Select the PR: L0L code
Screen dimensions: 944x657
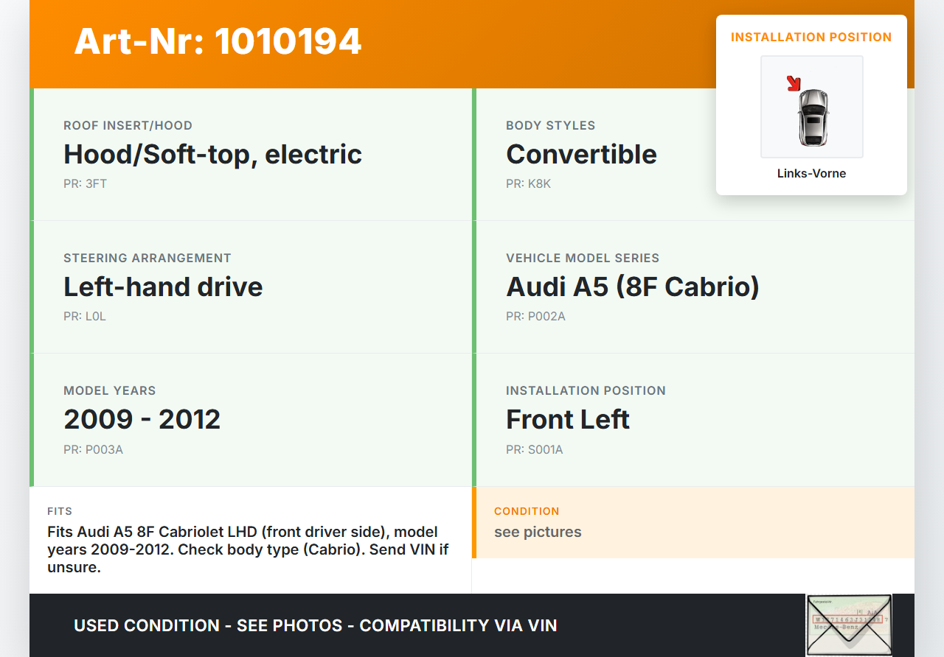click(x=85, y=317)
